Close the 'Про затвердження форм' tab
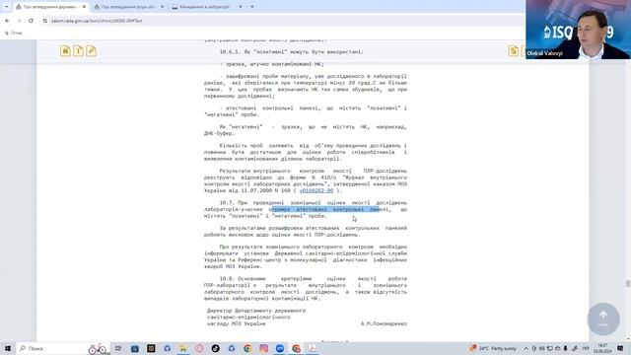This screenshot has width=631, height=355. [162, 7]
